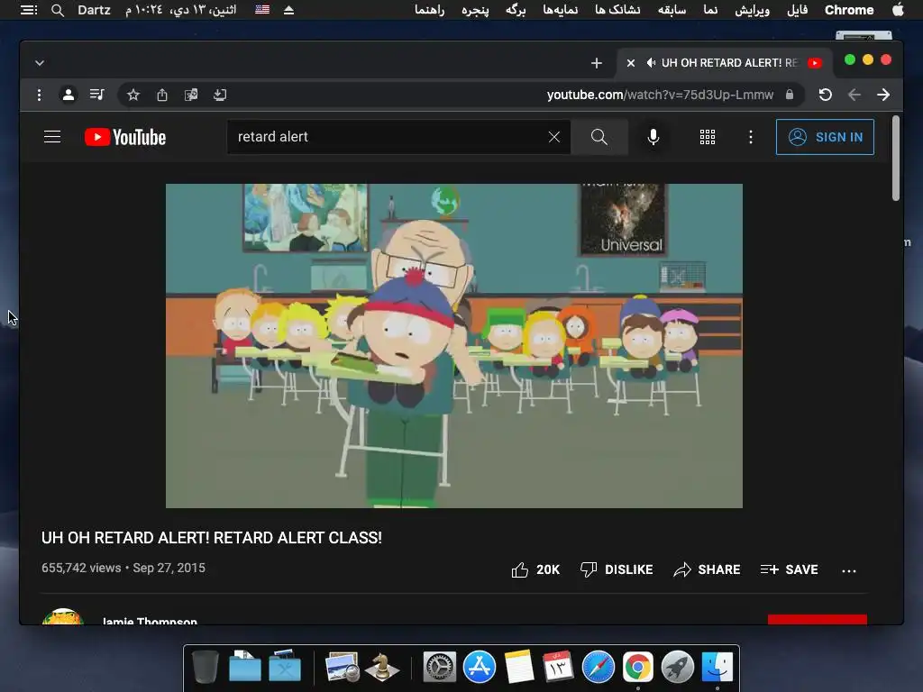
Task: Click the Dartz user name in menu bar
Action: tap(94, 10)
